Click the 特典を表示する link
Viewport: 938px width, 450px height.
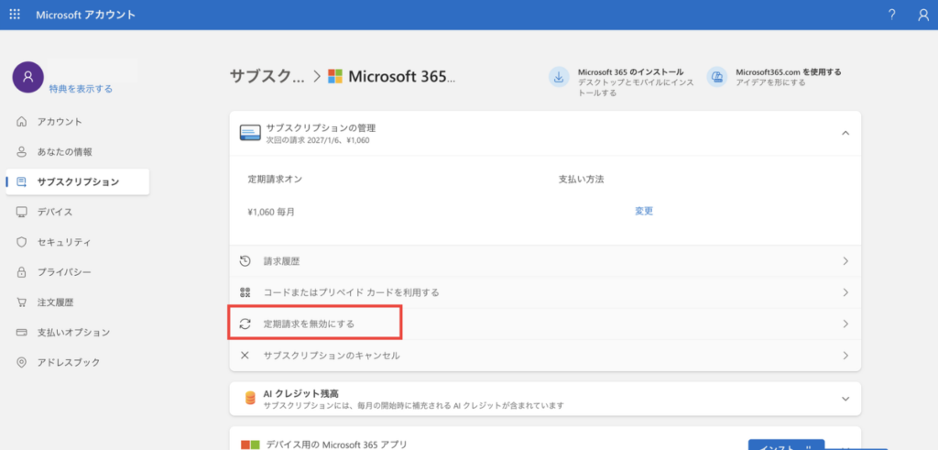tap(81, 89)
